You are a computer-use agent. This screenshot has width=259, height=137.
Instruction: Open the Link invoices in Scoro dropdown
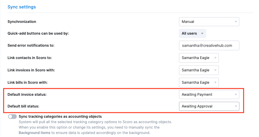coord(199,70)
